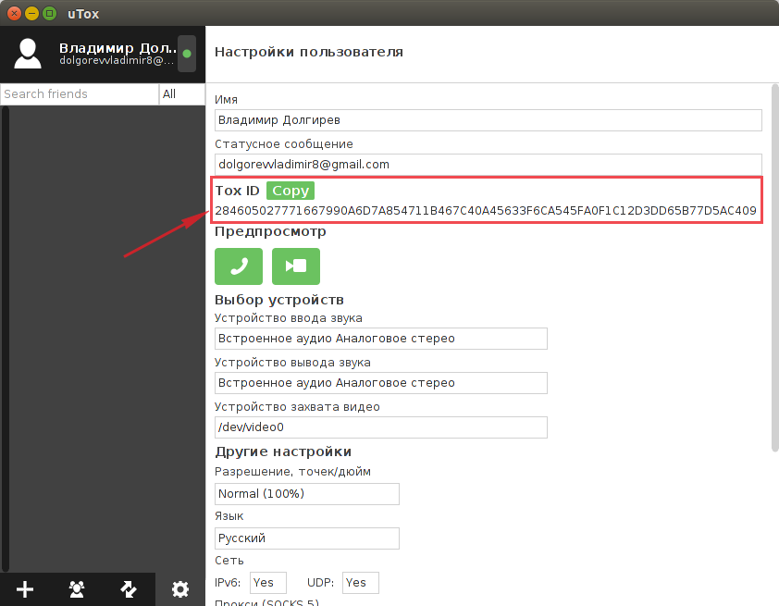779x606 pixels.
Task: Click the user avatar silhouette
Action: click(x=28, y=54)
